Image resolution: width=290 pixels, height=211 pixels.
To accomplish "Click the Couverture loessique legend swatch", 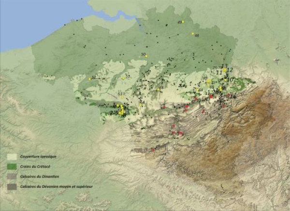I will (12, 157).
